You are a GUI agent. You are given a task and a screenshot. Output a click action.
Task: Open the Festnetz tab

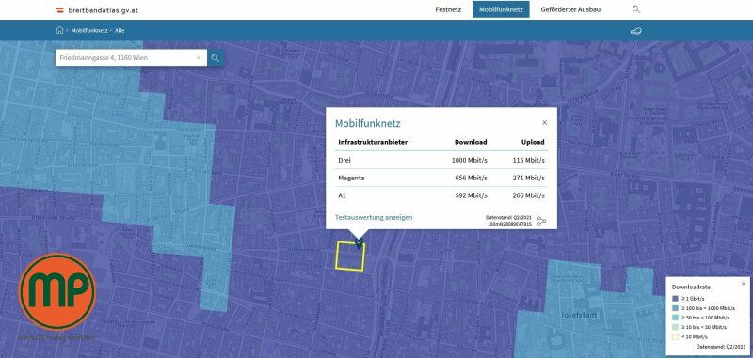pyautogui.click(x=448, y=9)
